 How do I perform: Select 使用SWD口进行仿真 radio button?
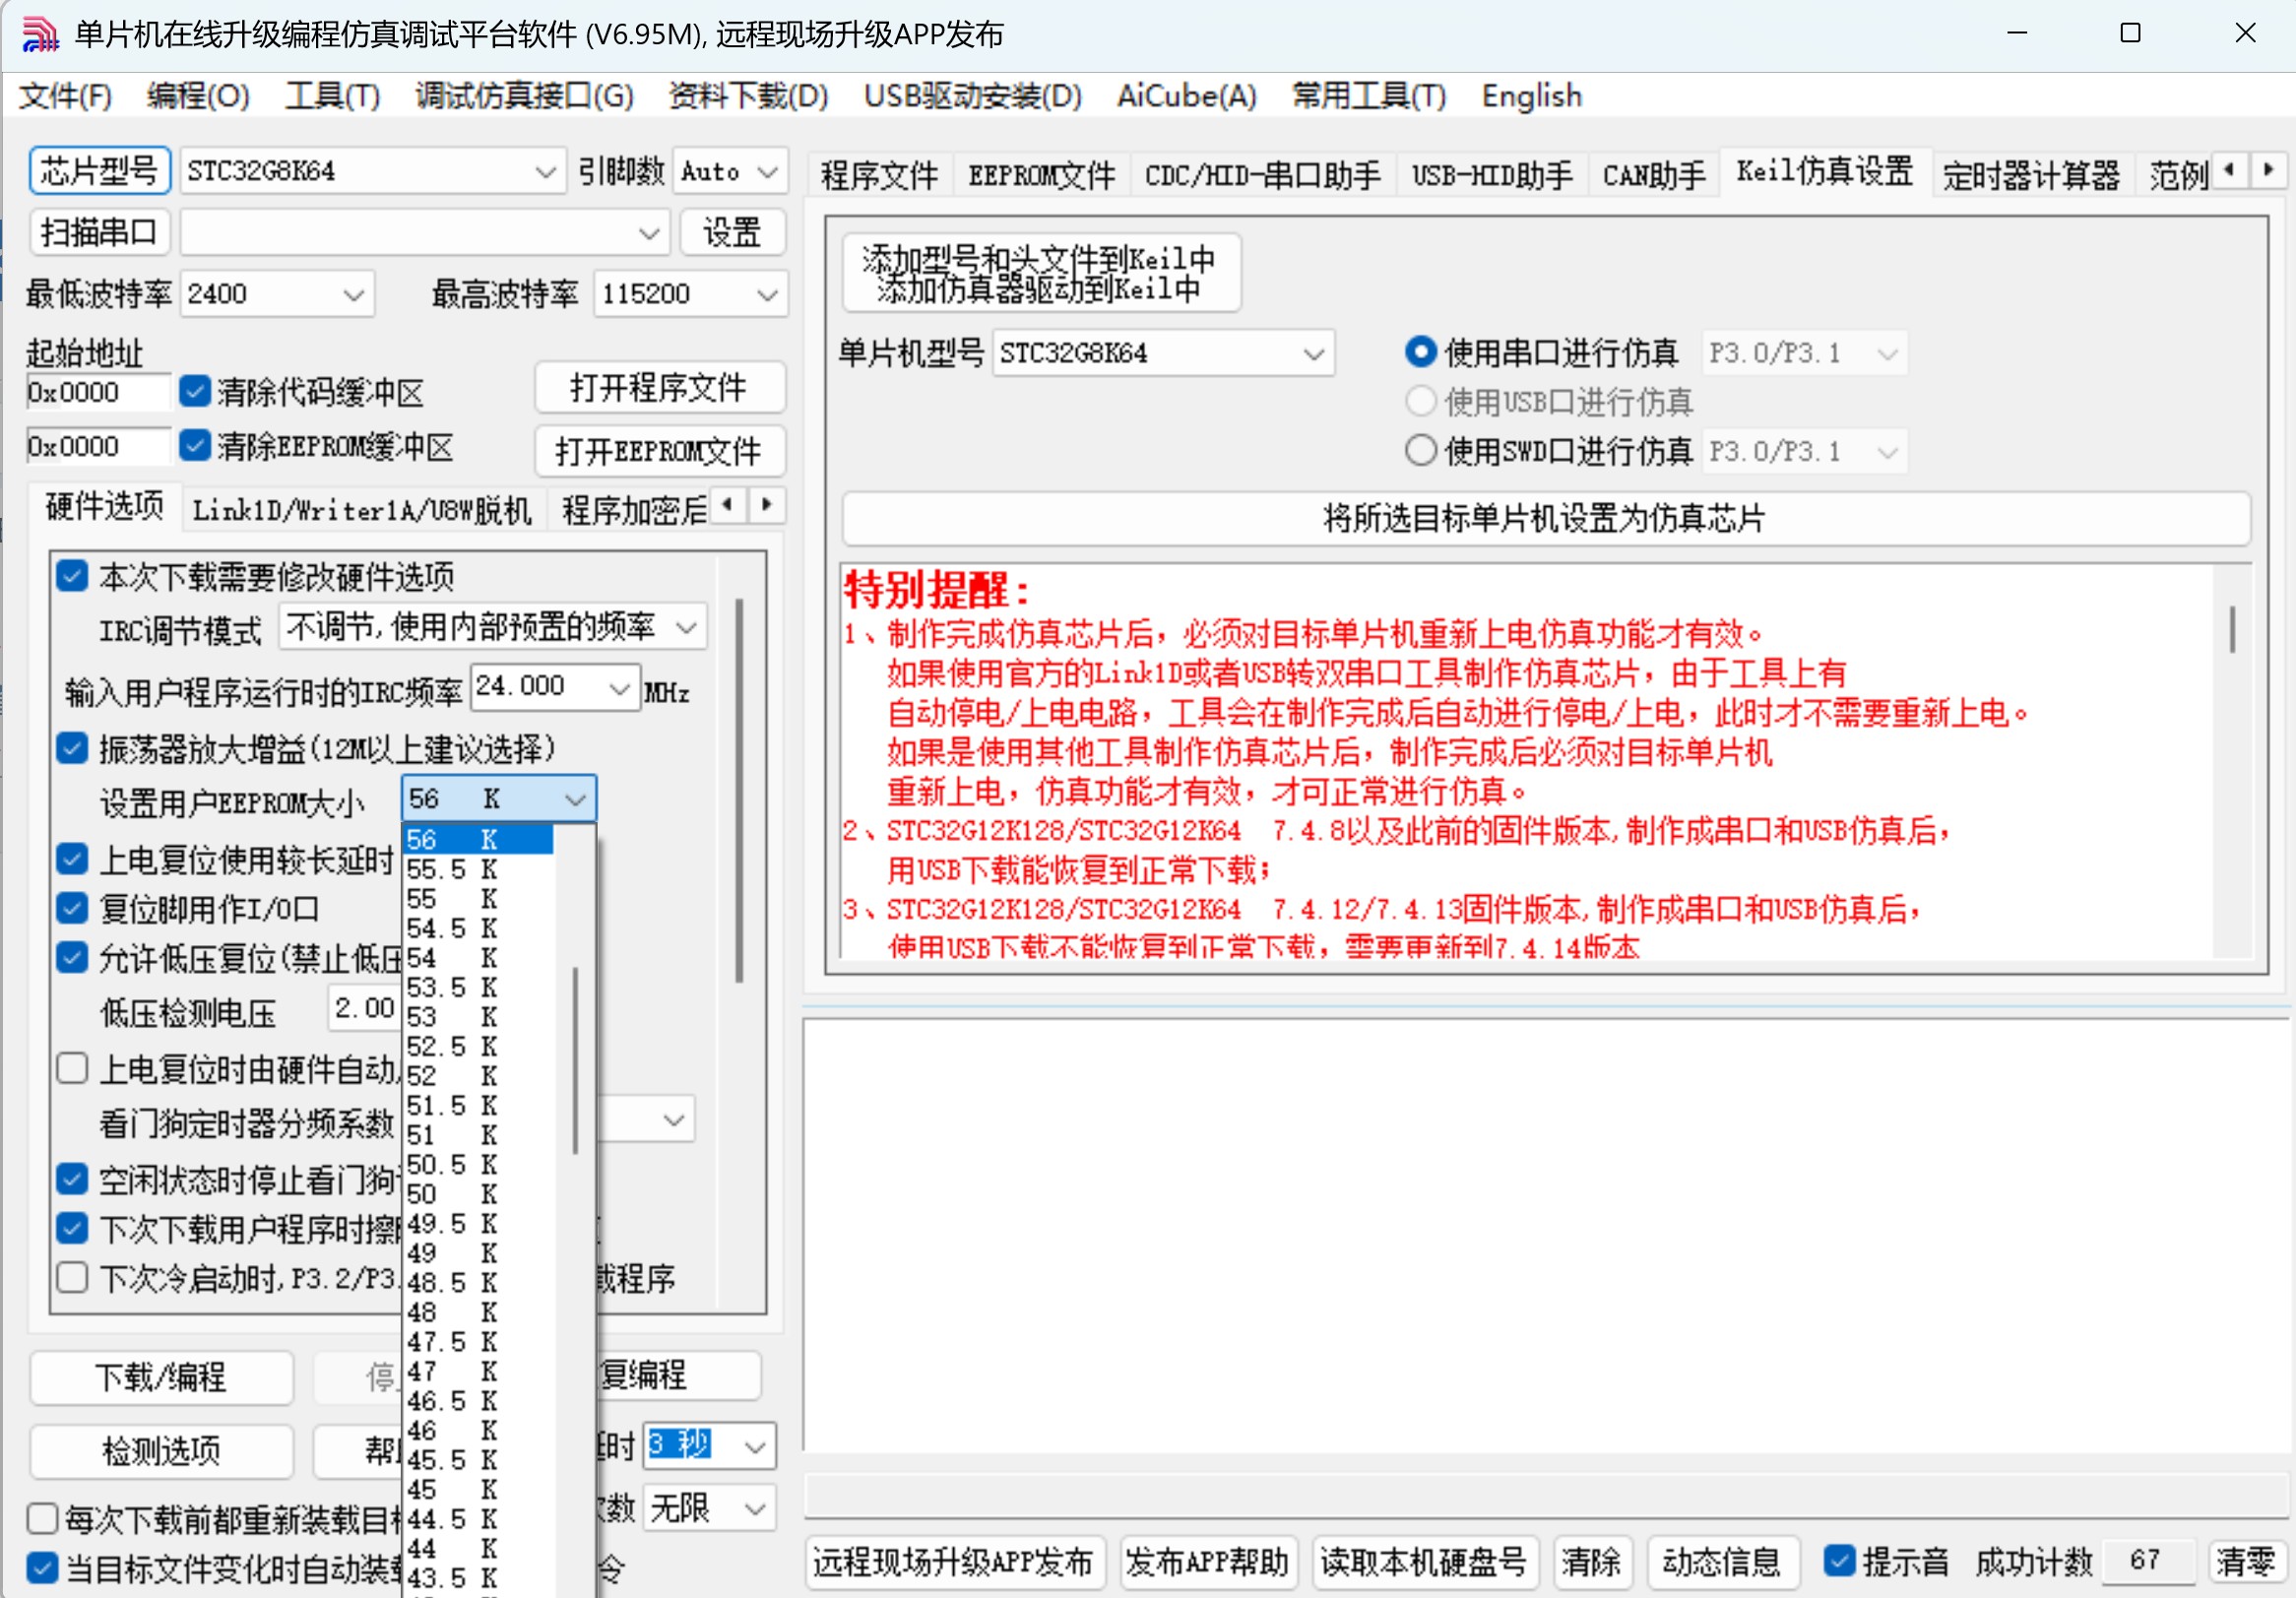click(1421, 451)
